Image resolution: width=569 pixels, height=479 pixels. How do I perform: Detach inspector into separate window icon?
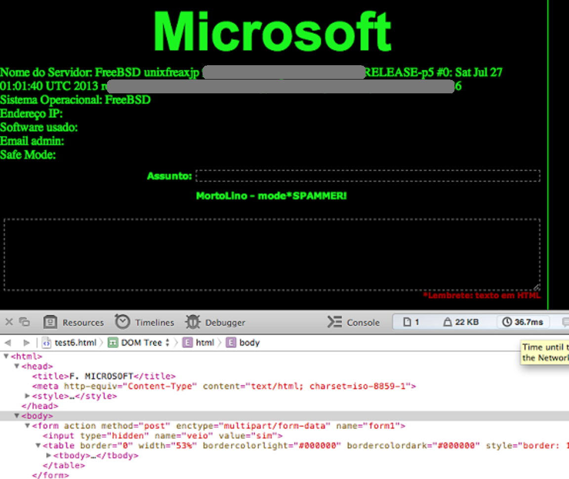(24, 322)
